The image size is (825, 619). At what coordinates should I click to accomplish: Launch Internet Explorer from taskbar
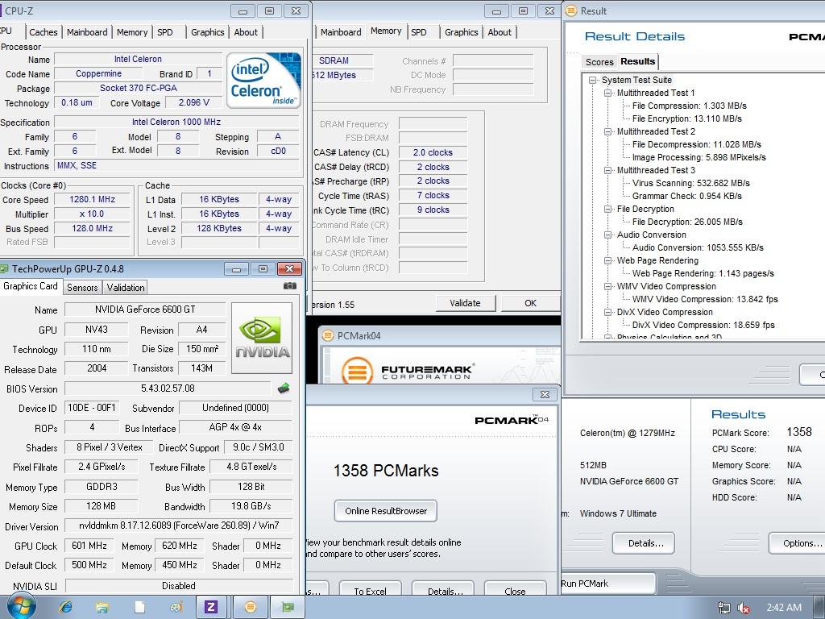[x=66, y=607]
